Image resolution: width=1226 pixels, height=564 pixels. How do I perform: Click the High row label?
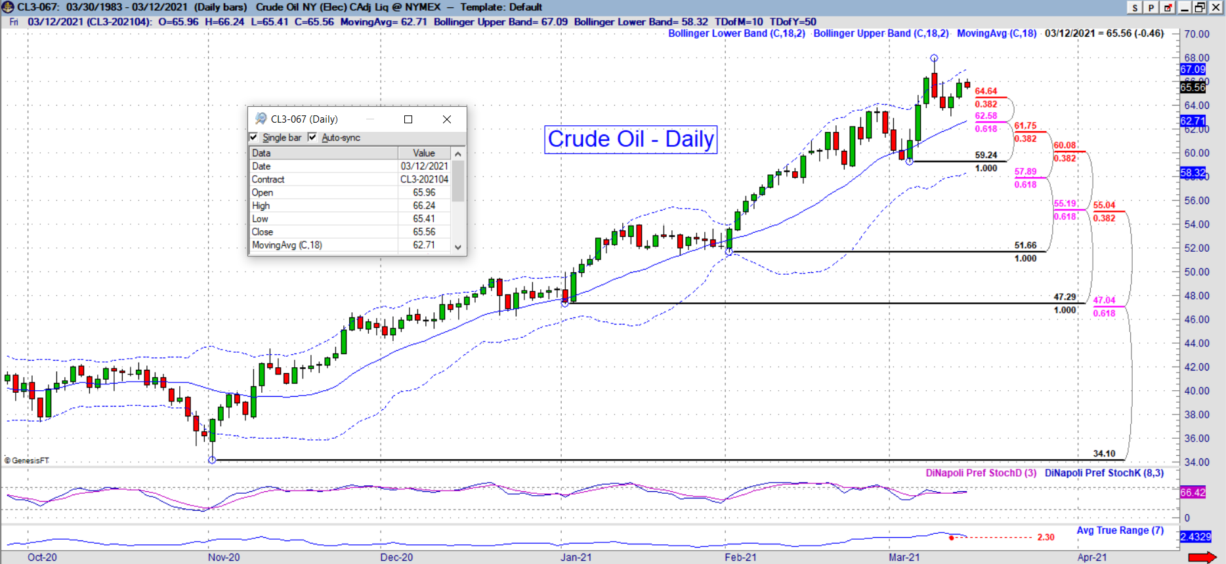point(261,205)
